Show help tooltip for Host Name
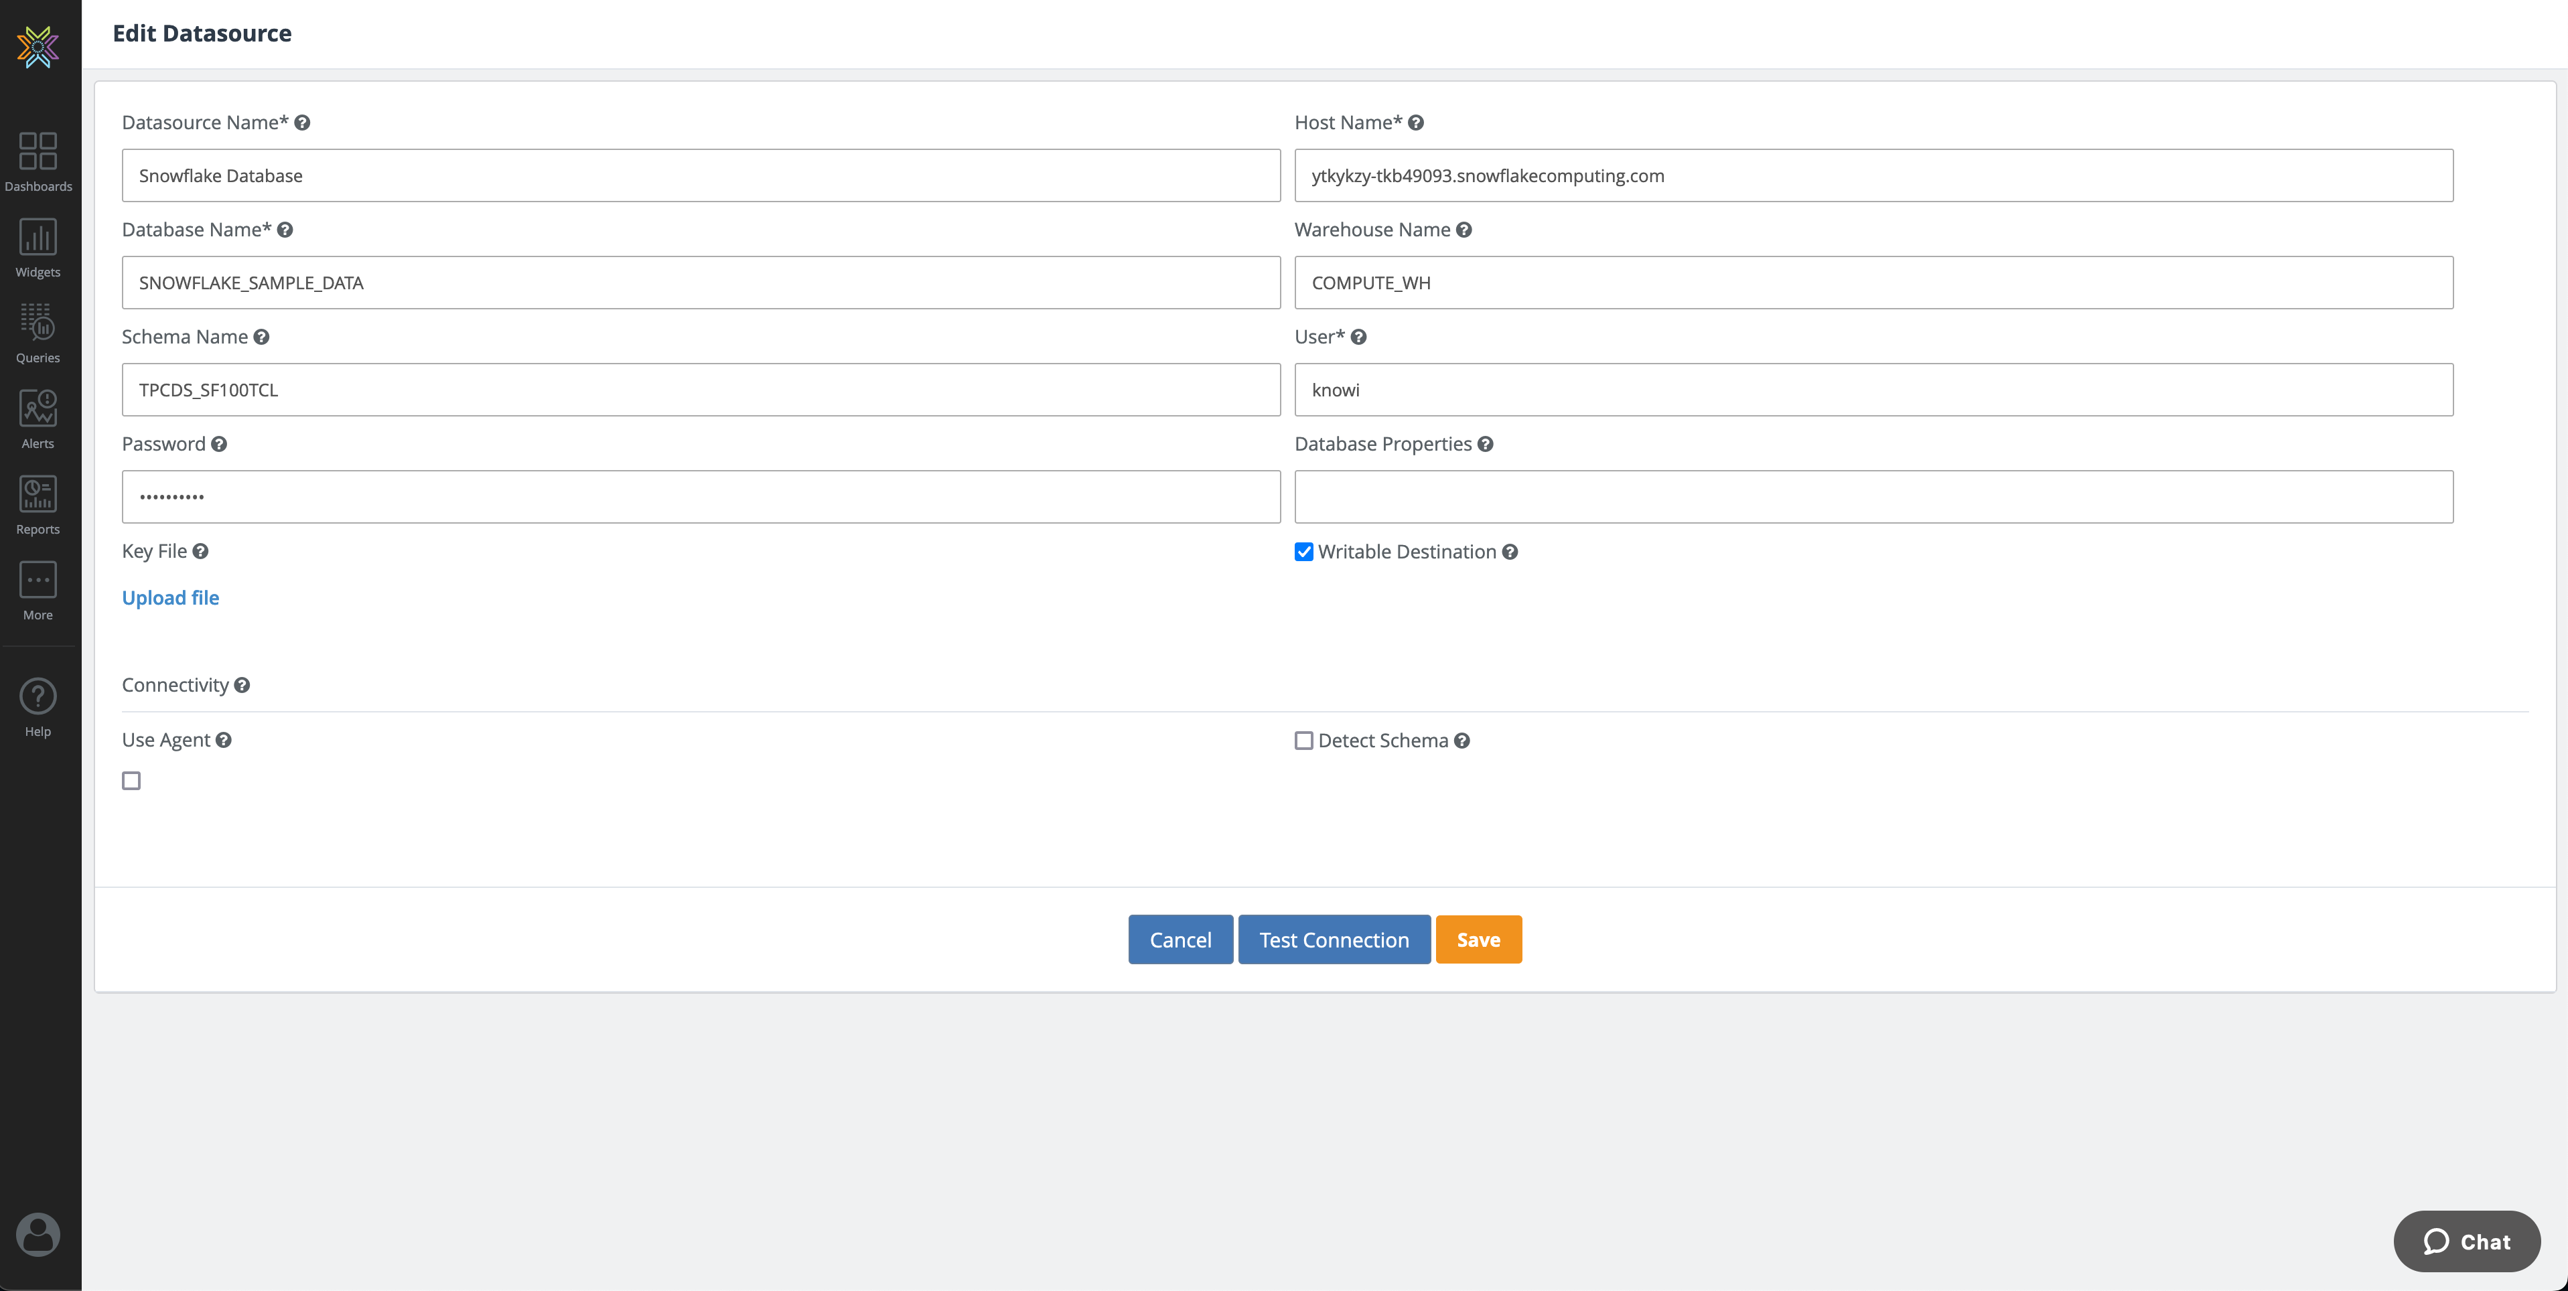 [1415, 123]
